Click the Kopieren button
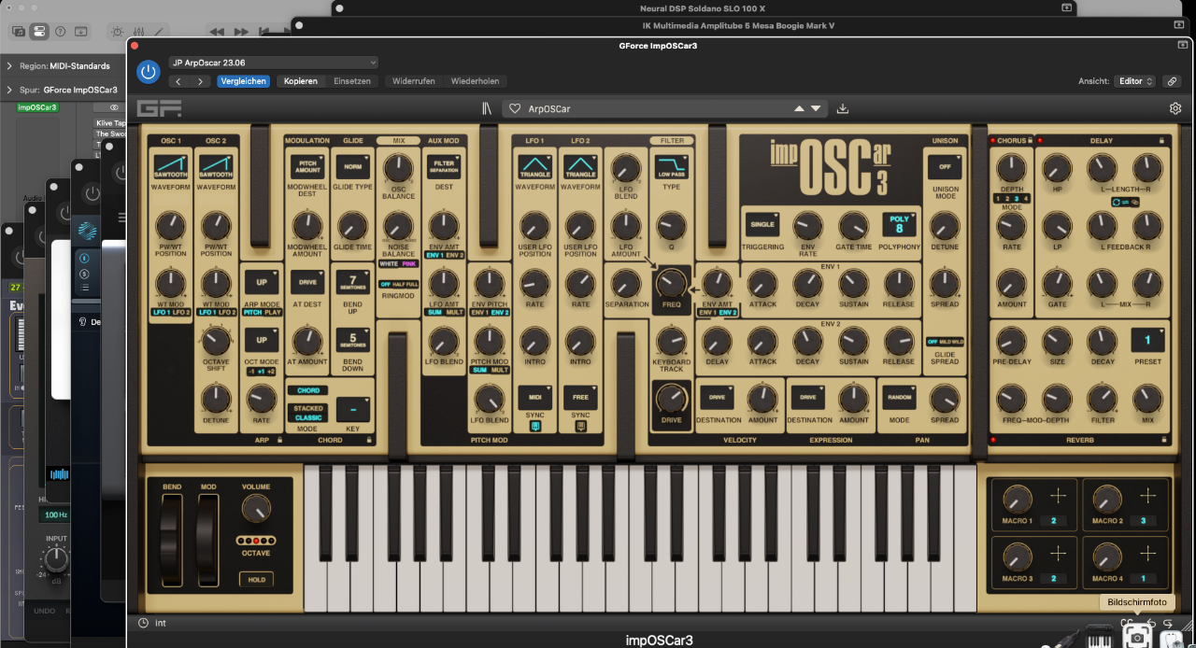1196x648 pixels. pyautogui.click(x=301, y=81)
